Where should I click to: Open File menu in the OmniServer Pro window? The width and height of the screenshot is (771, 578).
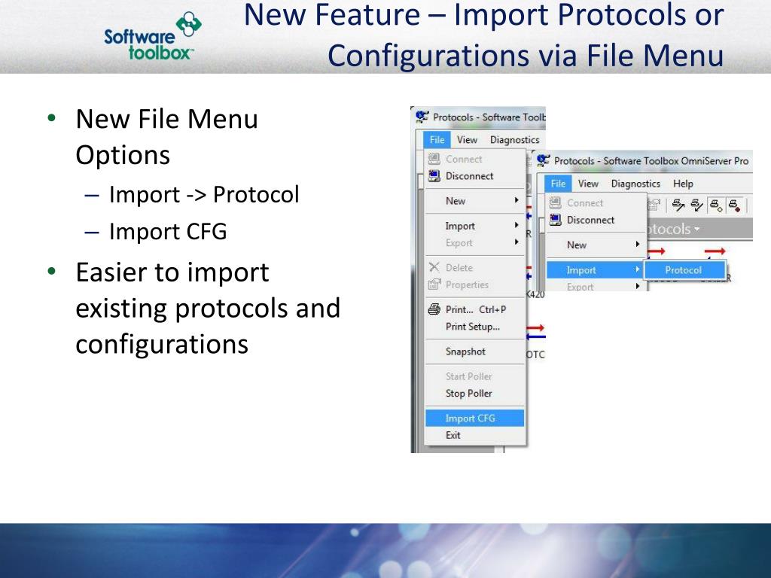[558, 184]
